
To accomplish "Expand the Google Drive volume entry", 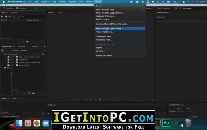I will point(13,60).
